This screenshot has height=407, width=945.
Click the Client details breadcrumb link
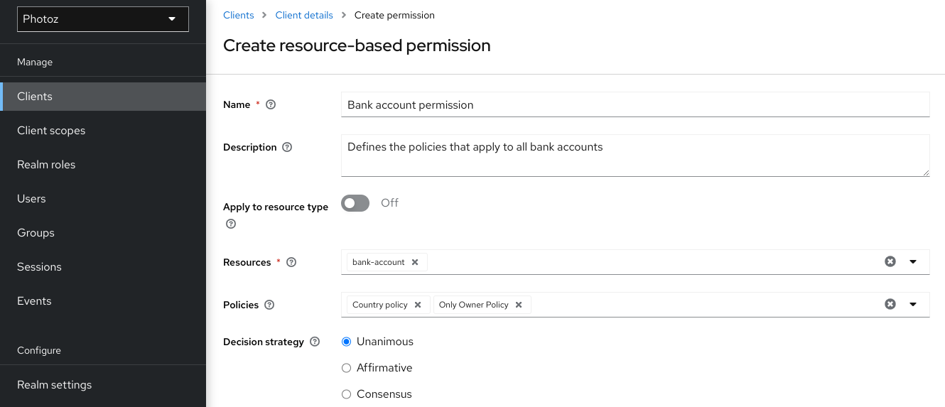303,15
